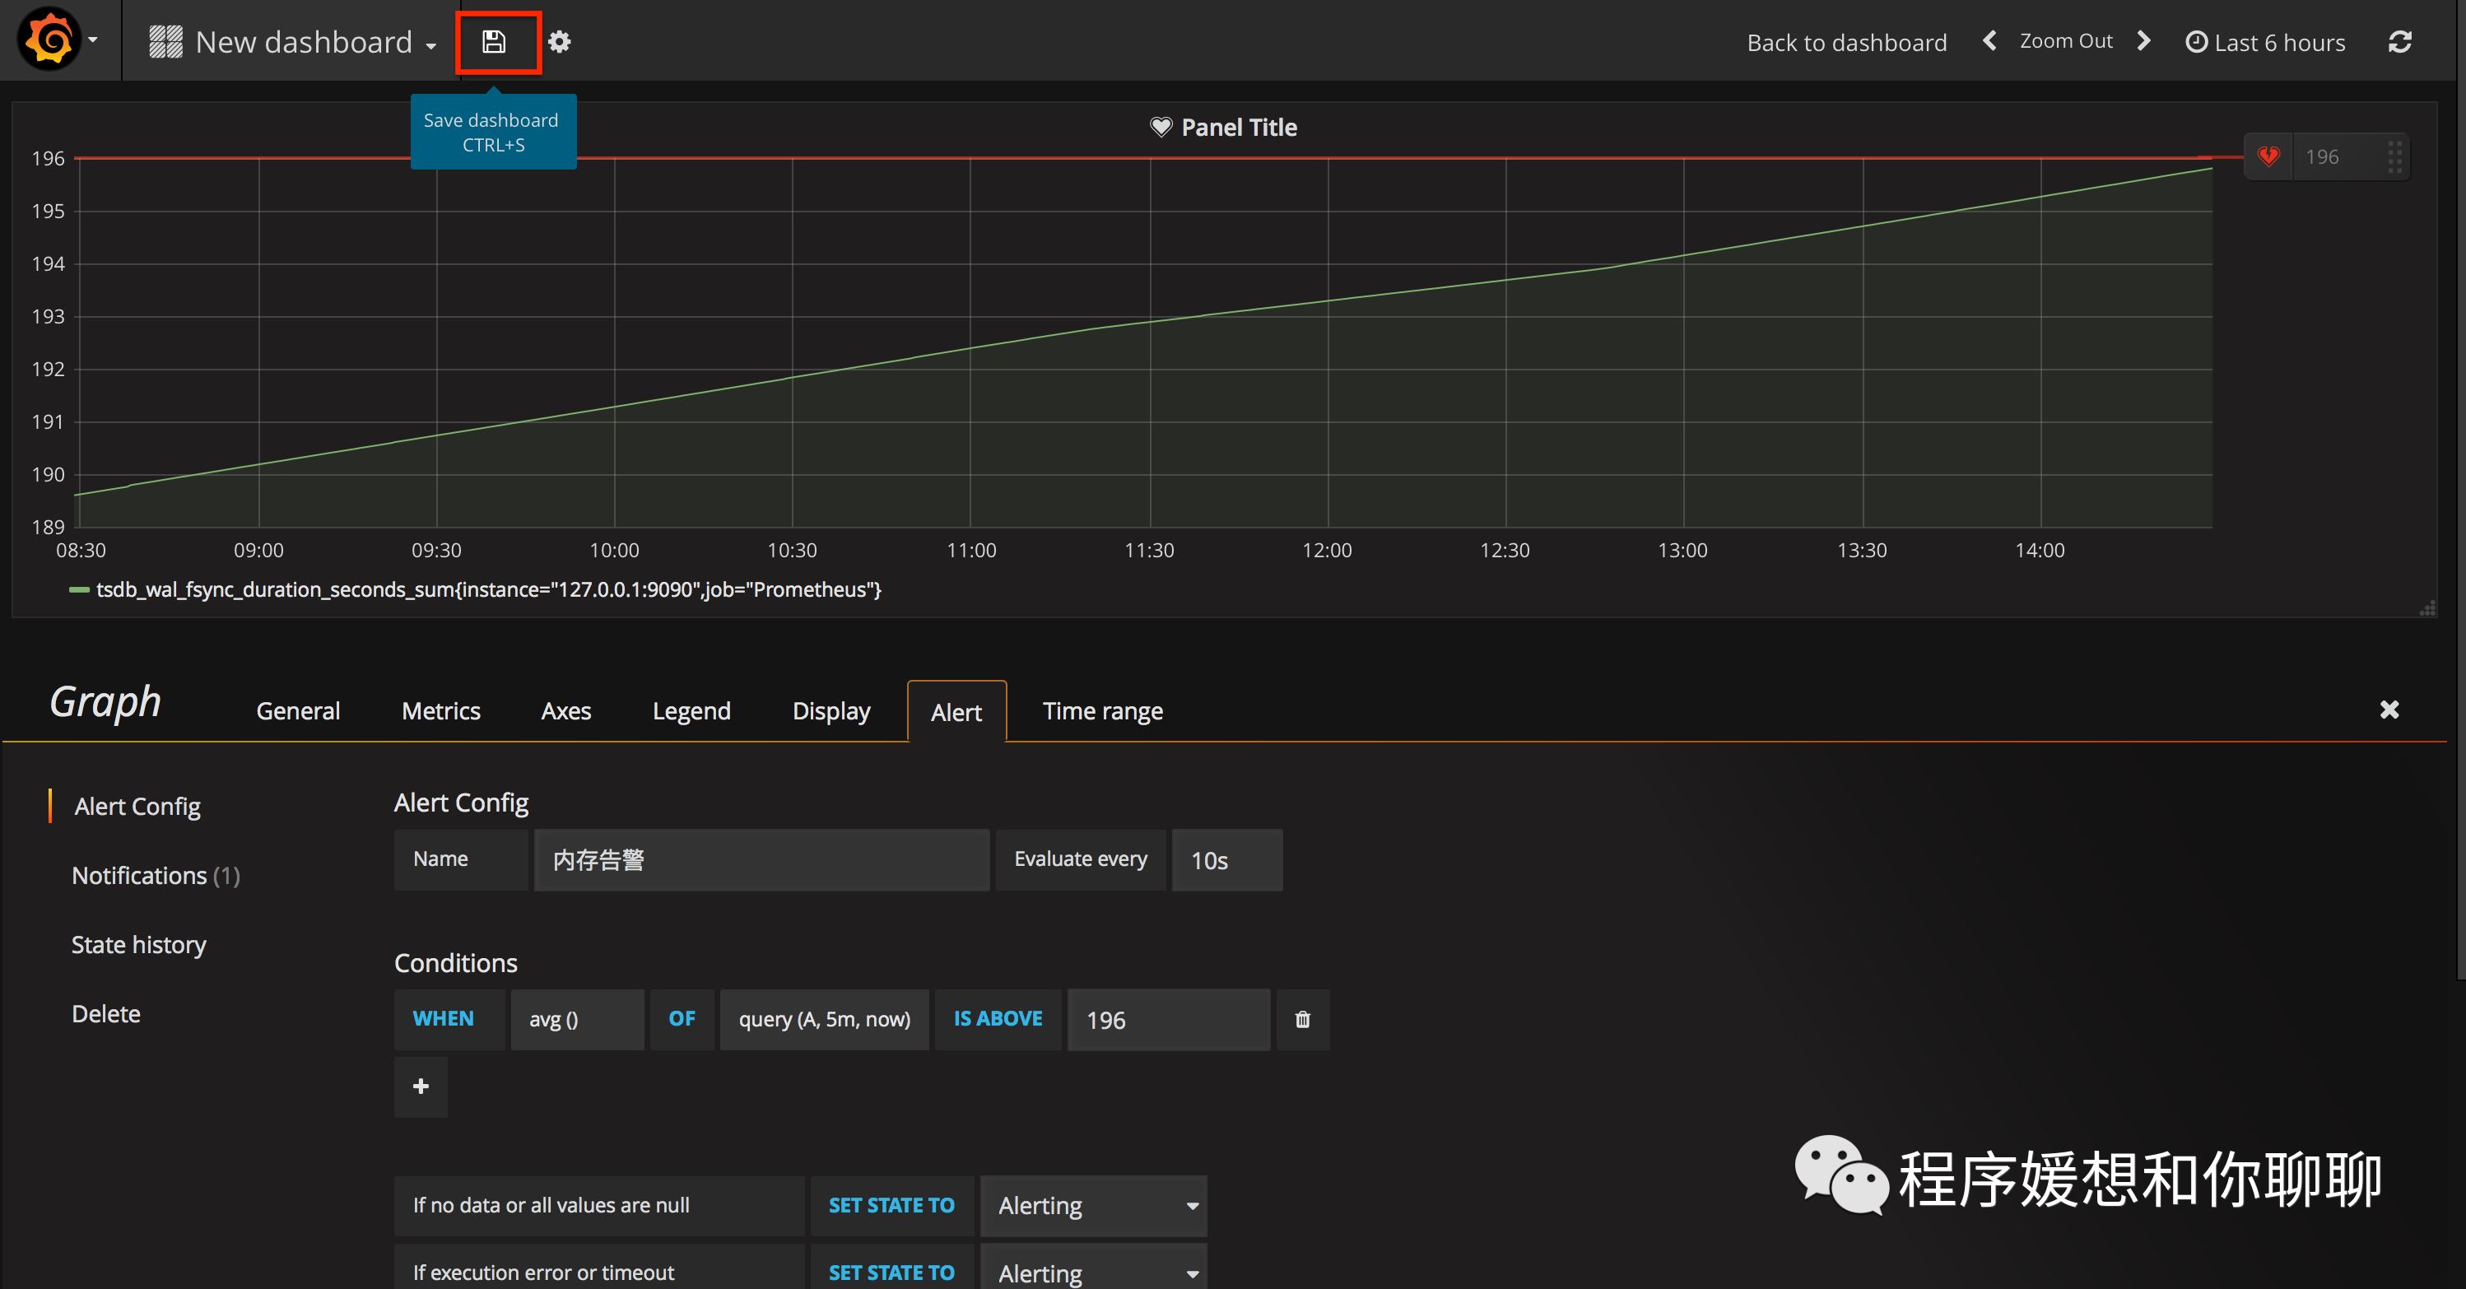Toggle the tsdb_wal_fsync series in legend
The height and width of the screenshot is (1289, 2466).
click(488, 590)
